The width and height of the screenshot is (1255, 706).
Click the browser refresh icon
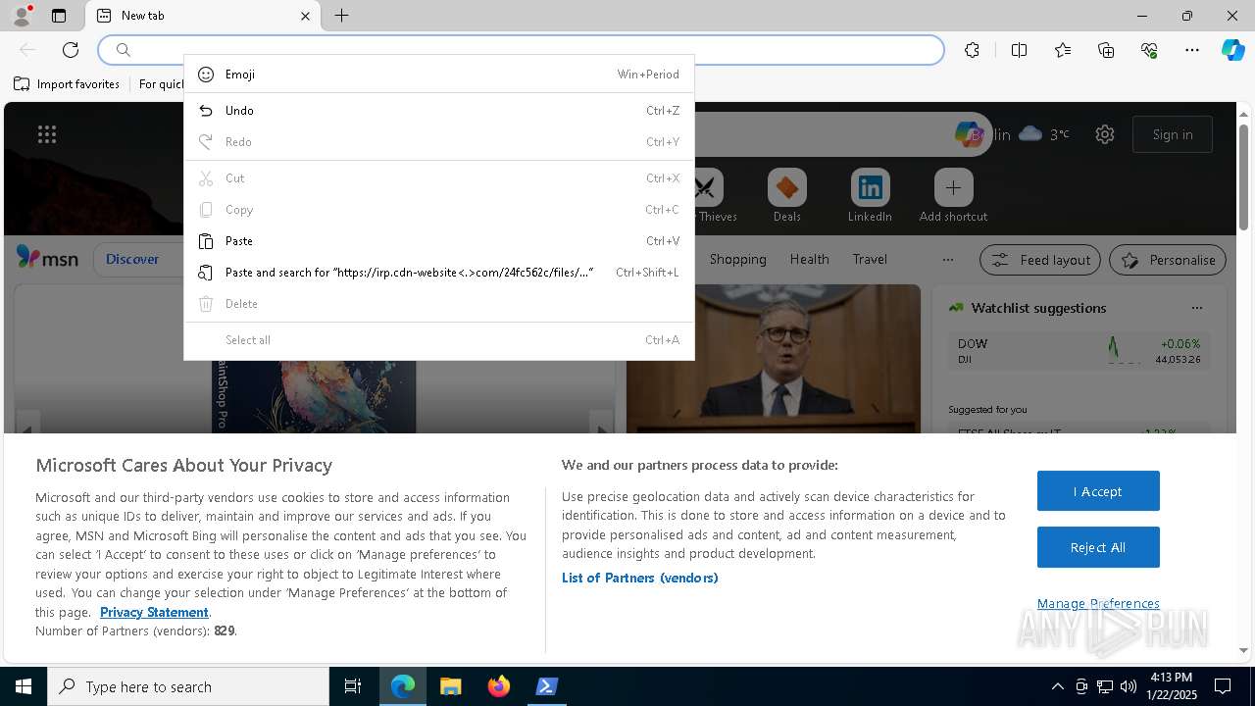(x=71, y=50)
